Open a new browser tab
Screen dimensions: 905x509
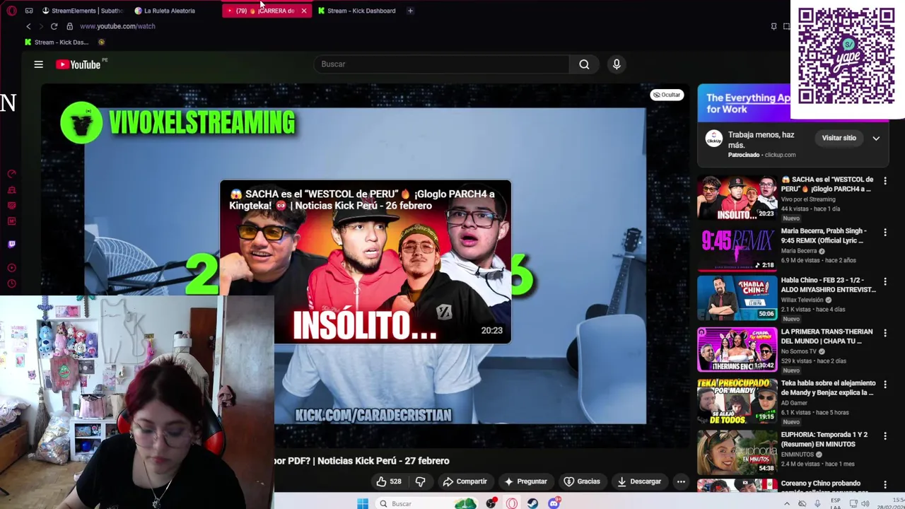click(x=410, y=11)
